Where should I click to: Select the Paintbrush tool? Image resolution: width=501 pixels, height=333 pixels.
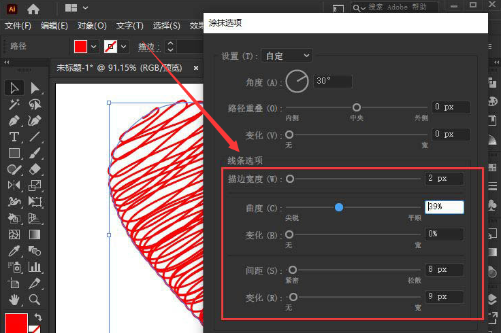click(35, 153)
